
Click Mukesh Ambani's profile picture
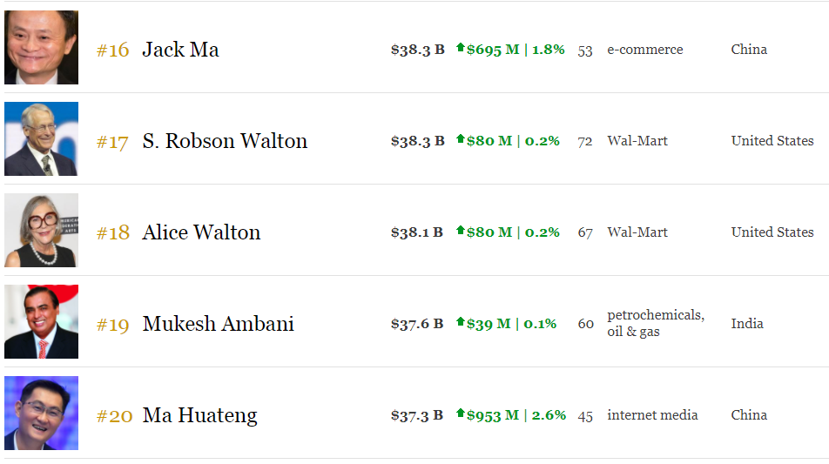pyautogui.click(x=41, y=322)
